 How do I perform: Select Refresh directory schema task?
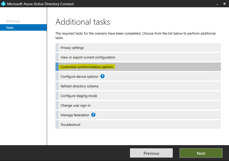(138, 86)
